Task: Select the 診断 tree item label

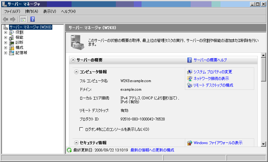Action: click(x=19, y=42)
